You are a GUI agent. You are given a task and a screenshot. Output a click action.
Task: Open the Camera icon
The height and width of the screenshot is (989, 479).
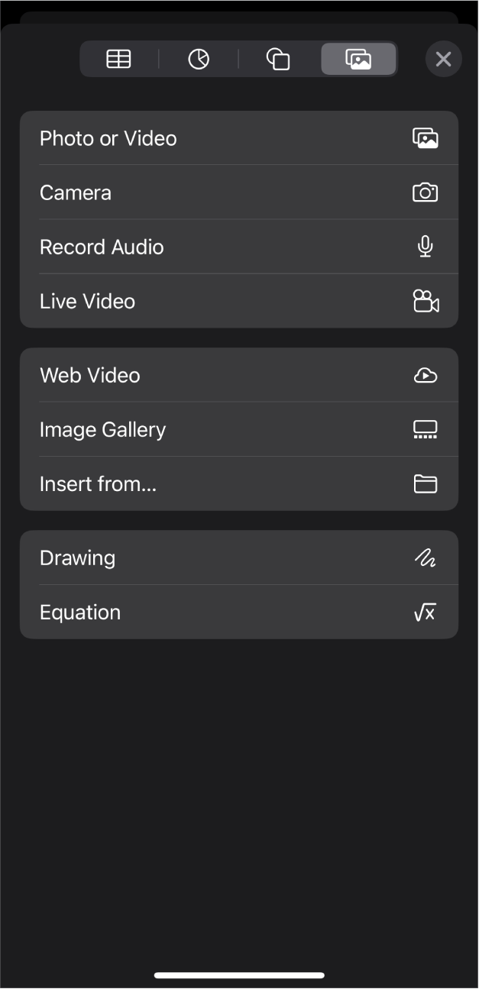(x=426, y=192)
